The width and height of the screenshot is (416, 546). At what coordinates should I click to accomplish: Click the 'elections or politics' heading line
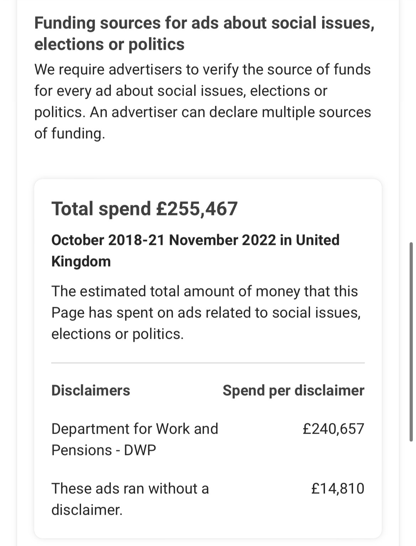click(x=109, y=44)
